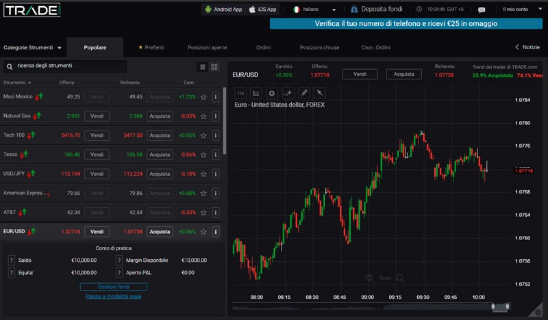This screenshot has width=548, height=320.
Task: Select the pencil drawing tool
Action: click(304, 93)
